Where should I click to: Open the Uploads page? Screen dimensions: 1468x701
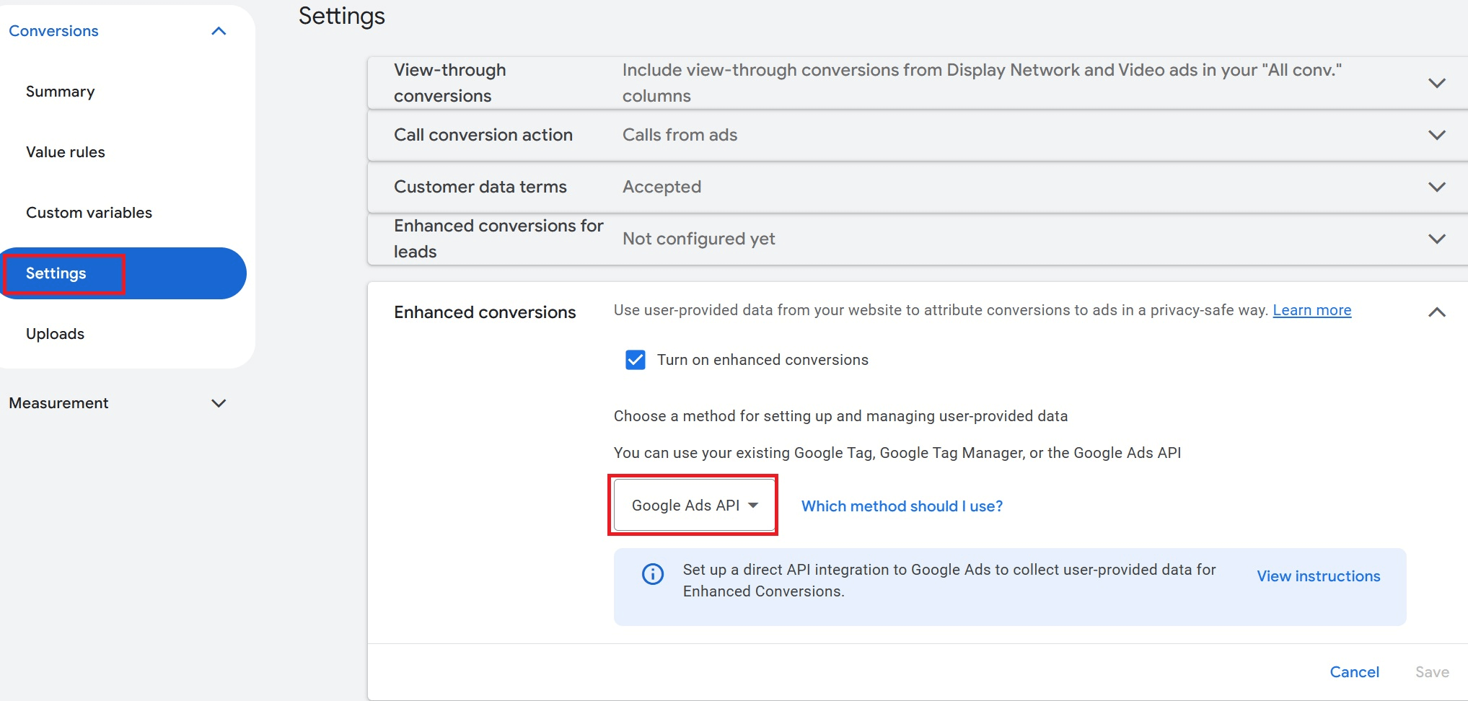pos(56,334)
